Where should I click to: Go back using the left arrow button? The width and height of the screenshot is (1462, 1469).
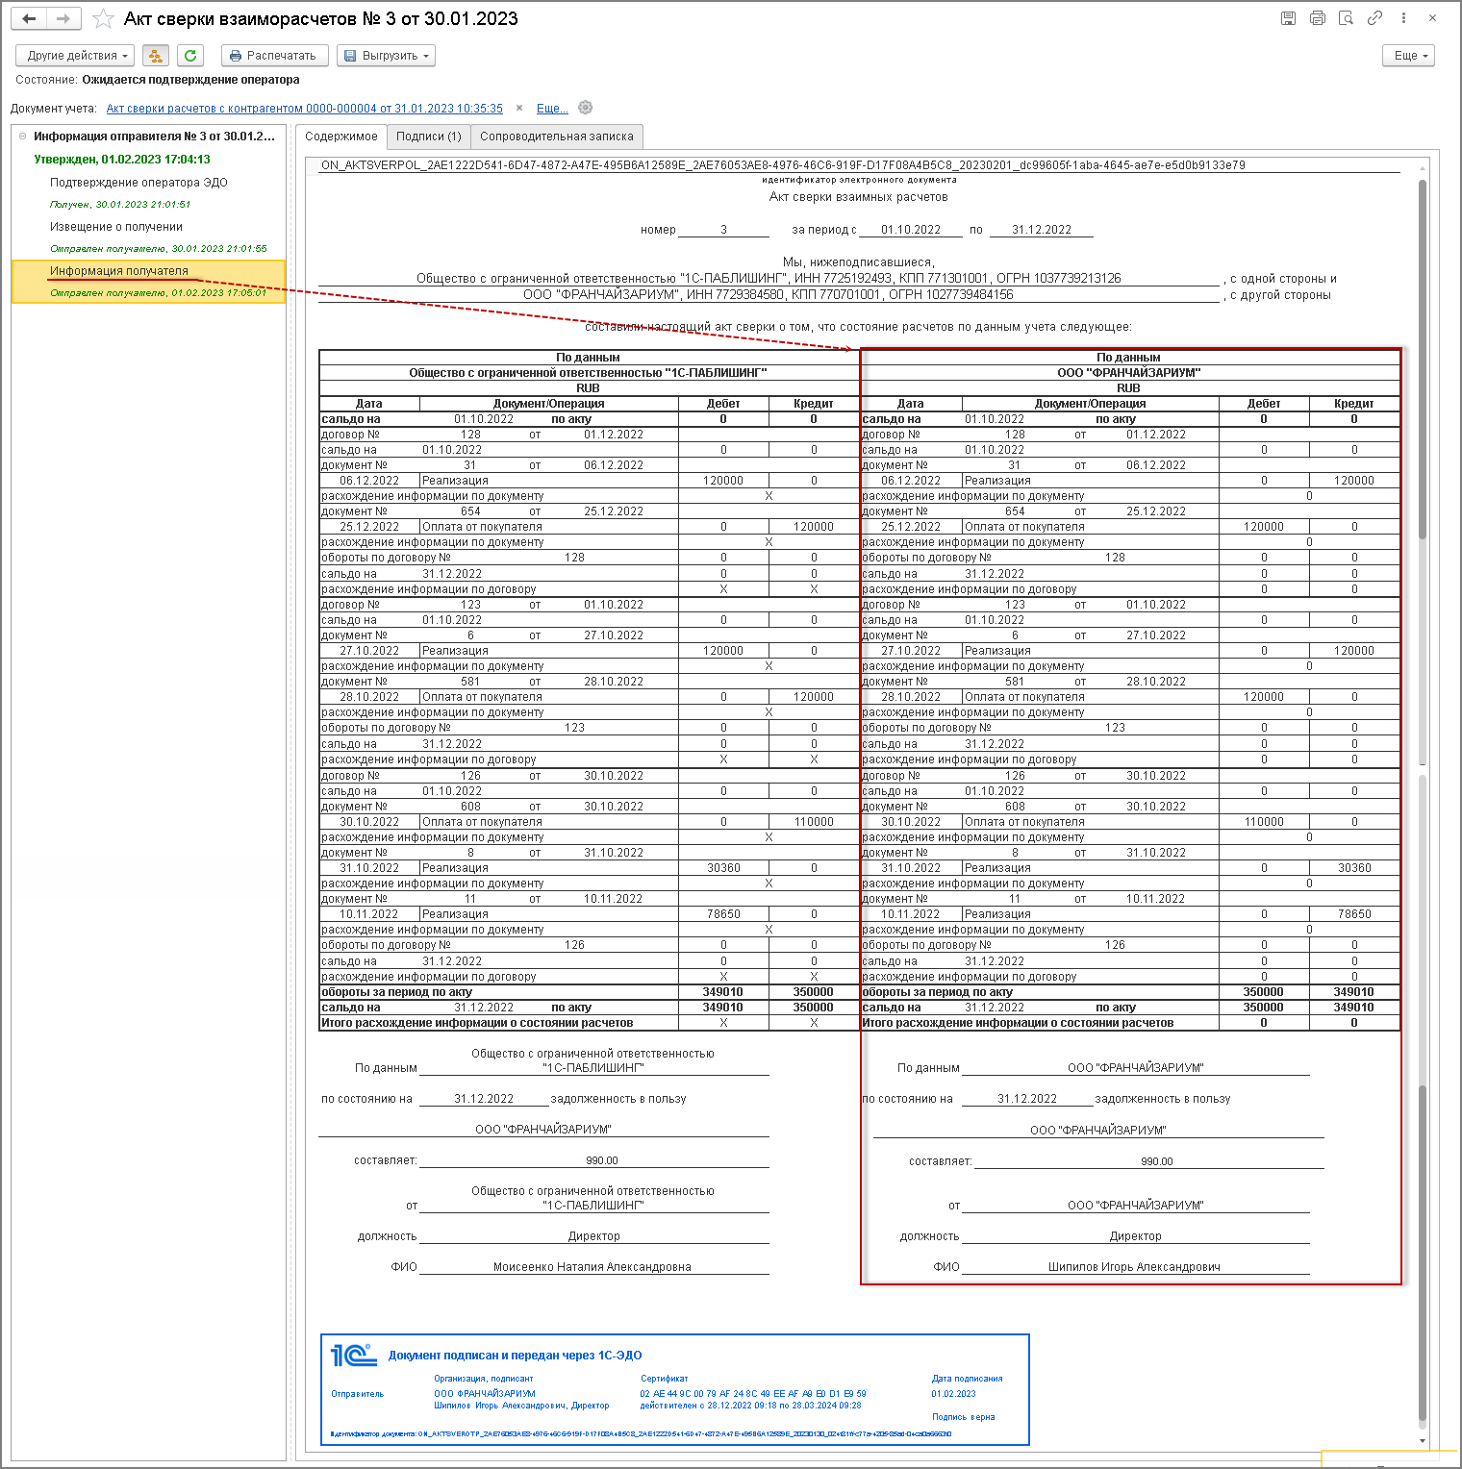(x=29, y=18)
